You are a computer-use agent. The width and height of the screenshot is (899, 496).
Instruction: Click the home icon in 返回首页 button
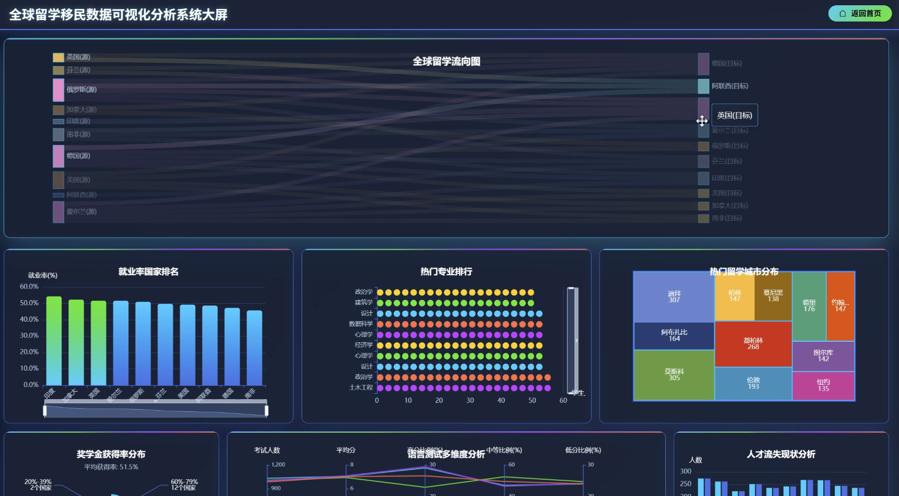click(x=844, y=14)
